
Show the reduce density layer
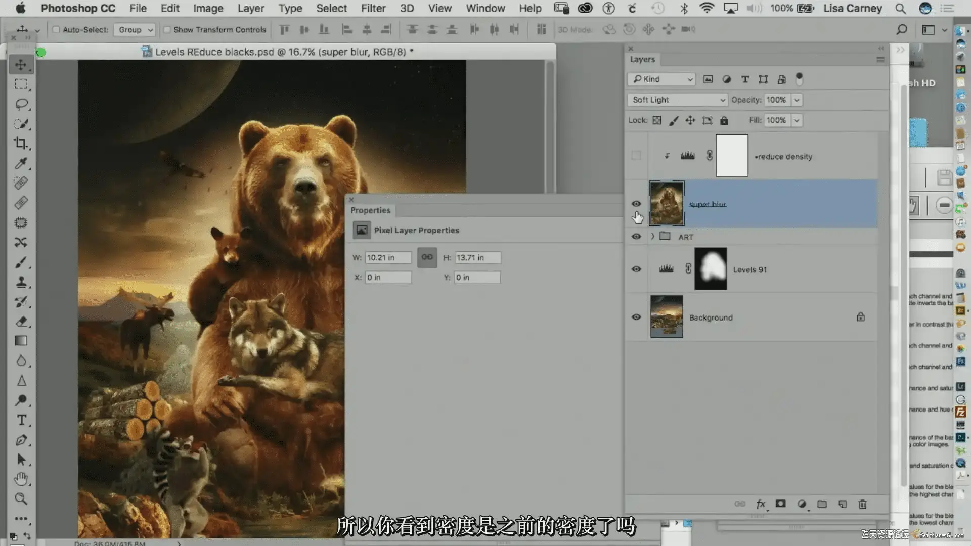tap(636, 156)
